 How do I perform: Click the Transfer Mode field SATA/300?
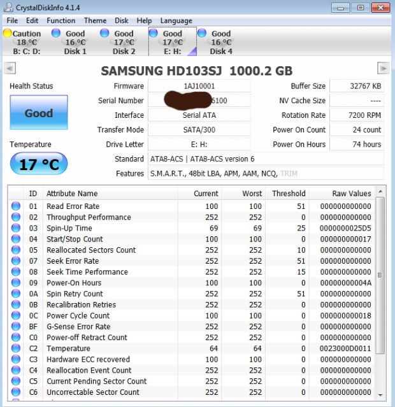199,129
